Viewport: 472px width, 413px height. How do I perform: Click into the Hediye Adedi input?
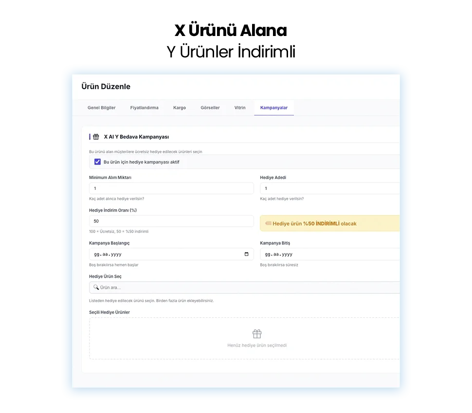329,188
